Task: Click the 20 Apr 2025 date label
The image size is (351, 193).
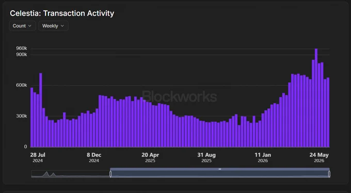Action: tap(150, 157)
